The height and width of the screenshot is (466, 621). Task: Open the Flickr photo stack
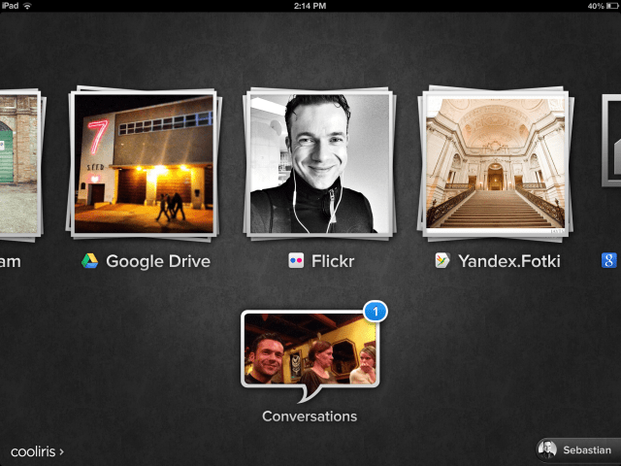(319, 163)
